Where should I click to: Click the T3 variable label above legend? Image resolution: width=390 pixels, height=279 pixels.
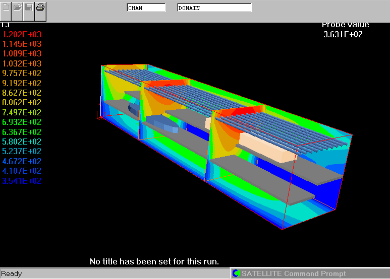pyautogui.click(x=5, y=25)
